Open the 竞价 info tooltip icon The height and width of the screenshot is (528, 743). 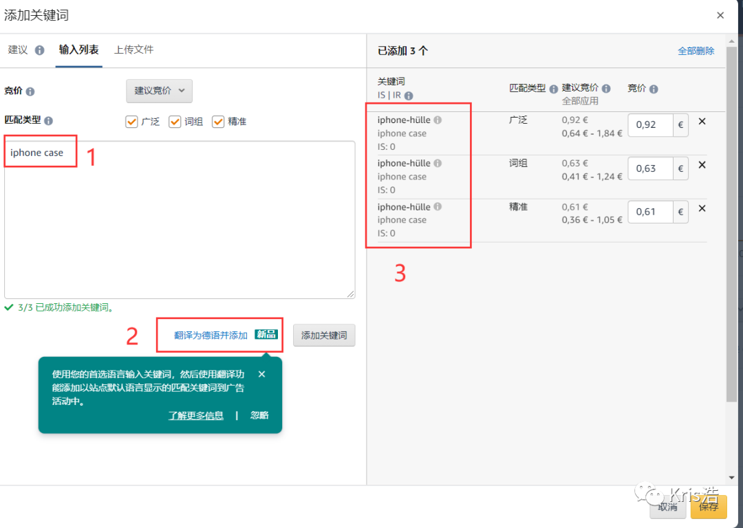pos(32,90)
